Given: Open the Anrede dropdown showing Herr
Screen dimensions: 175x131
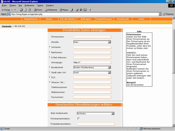Looking at the screenshot, I should 92,42.
